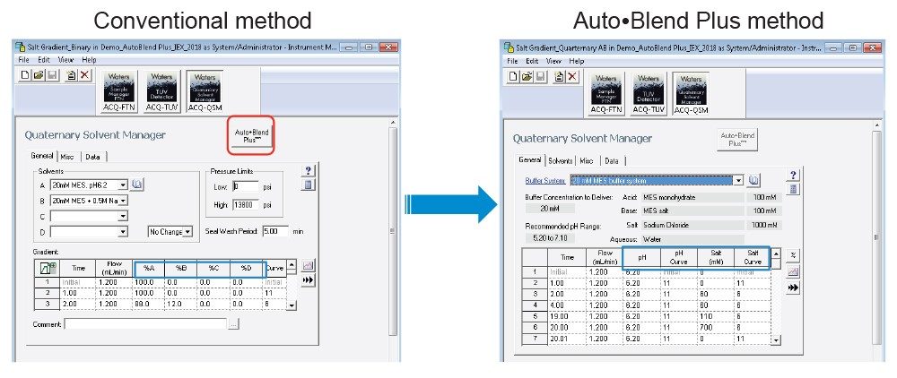Click gradient table corner icon in Binary window

(x=47, y=267)
